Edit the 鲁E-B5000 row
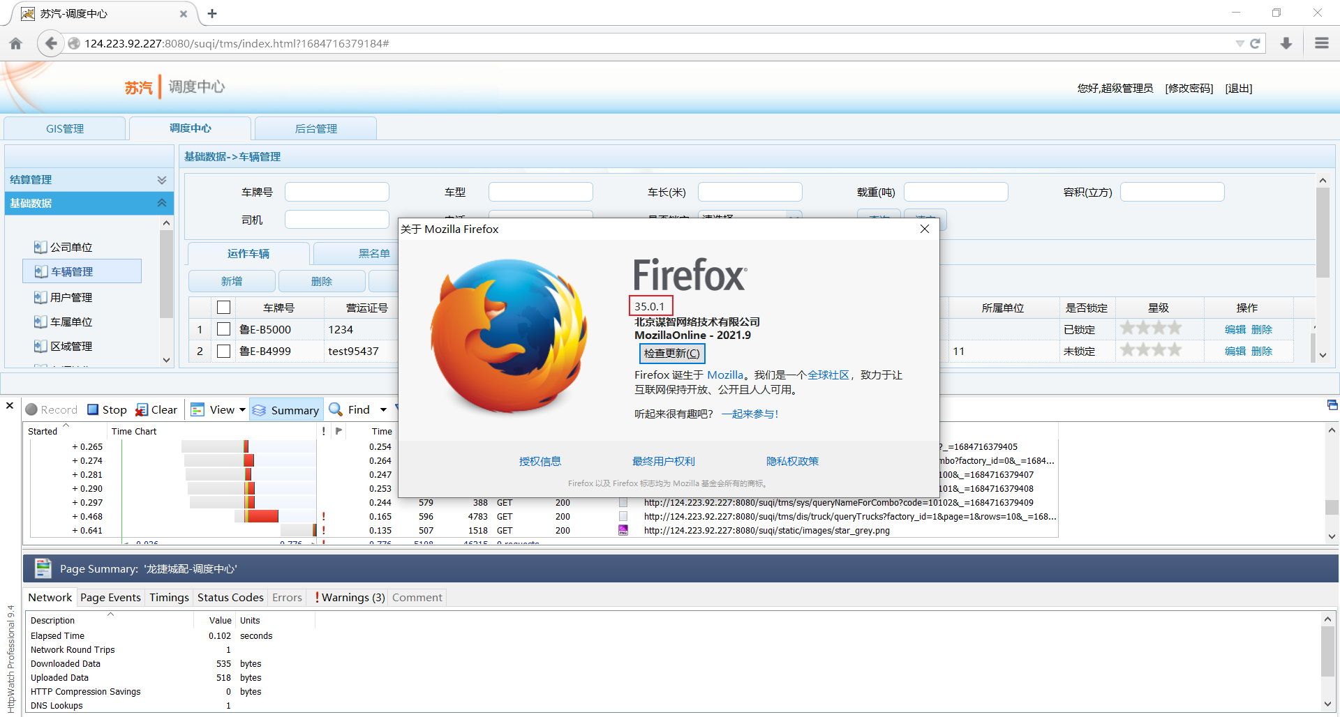 (1235, 329)
